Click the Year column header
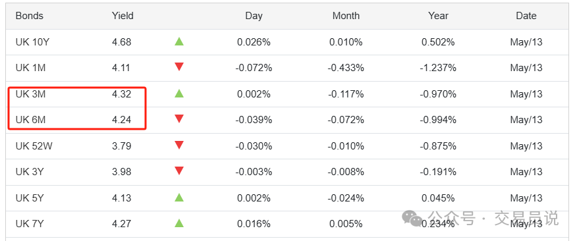Screen dimensions: 577x241 click(438, 16)
